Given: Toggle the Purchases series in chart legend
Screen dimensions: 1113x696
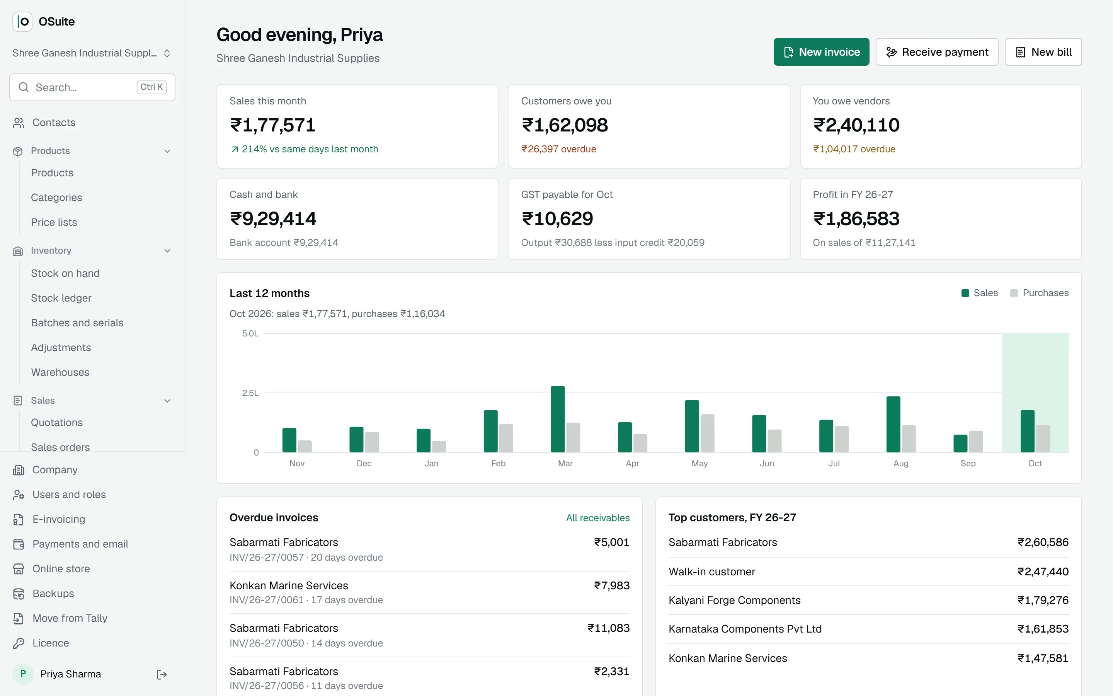Looking at the screenshot, I should pos(1039,293).
